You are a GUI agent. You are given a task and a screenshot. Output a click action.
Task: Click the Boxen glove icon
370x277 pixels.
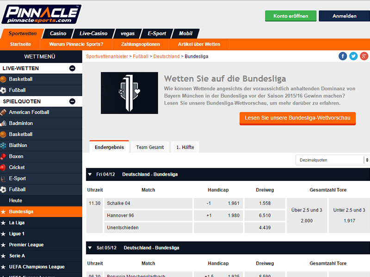point(3,157)
